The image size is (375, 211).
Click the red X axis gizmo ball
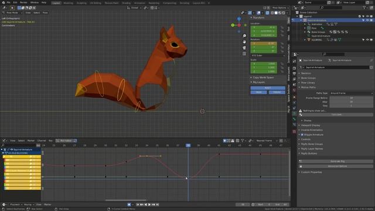pos(239,25)
